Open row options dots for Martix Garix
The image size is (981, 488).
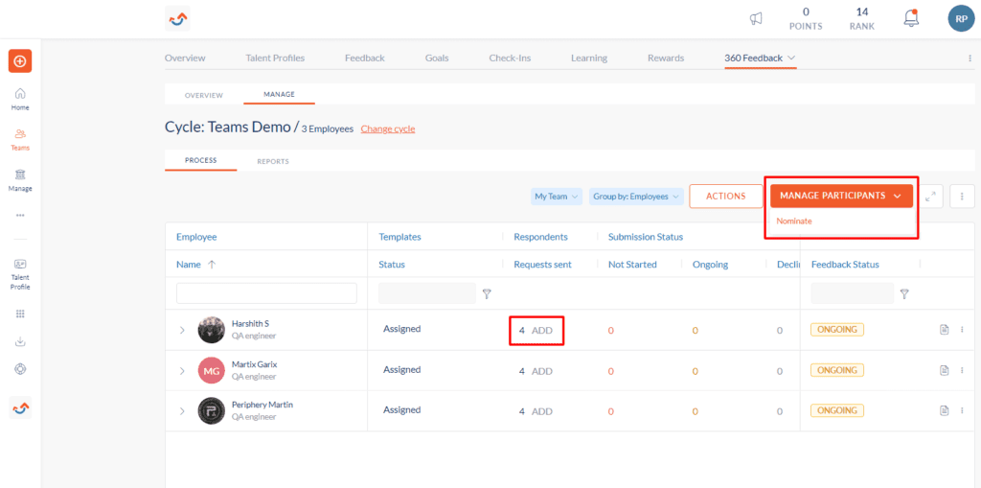coord(962,370)
